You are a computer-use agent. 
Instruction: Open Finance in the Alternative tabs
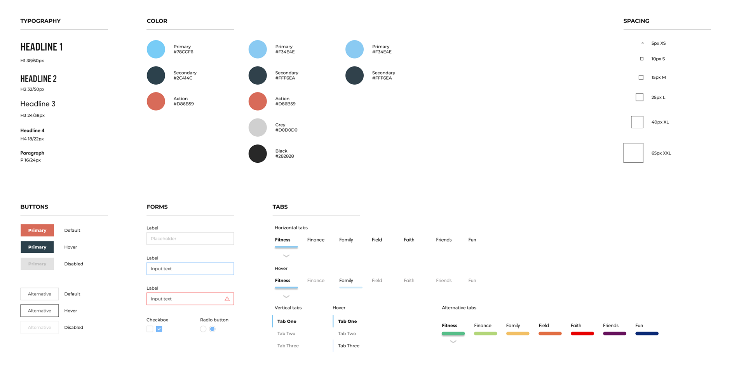(x=483, y=326)
